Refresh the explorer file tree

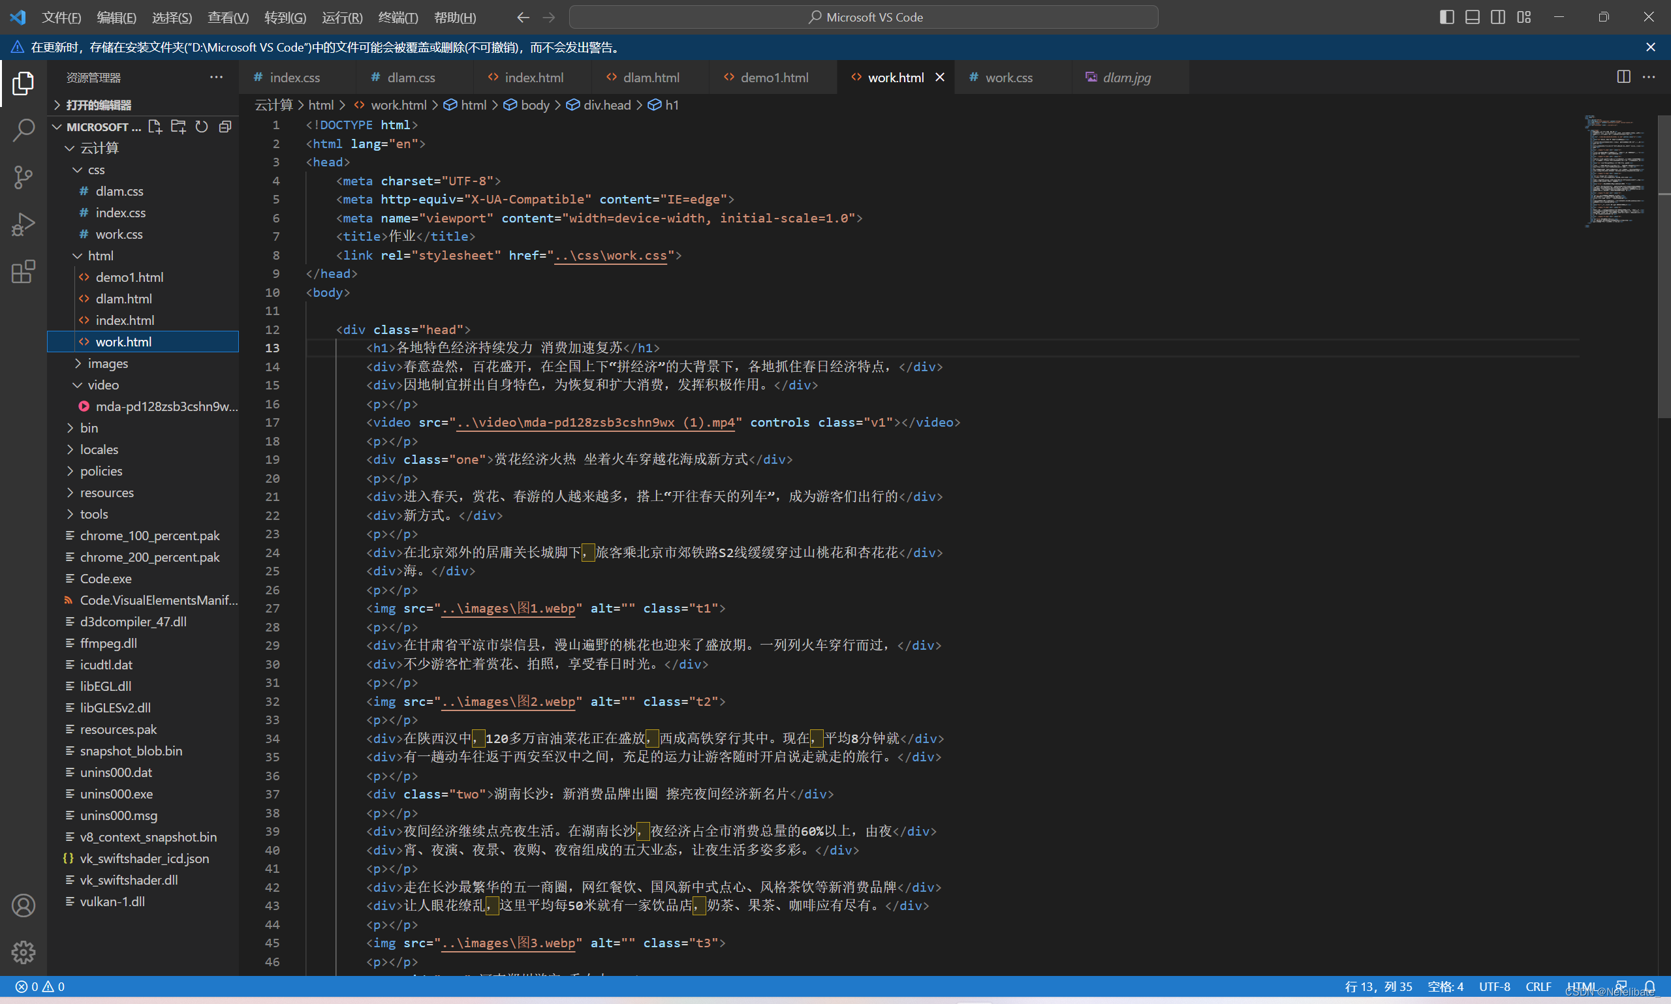pyautogui.click(x=202, y=127)
